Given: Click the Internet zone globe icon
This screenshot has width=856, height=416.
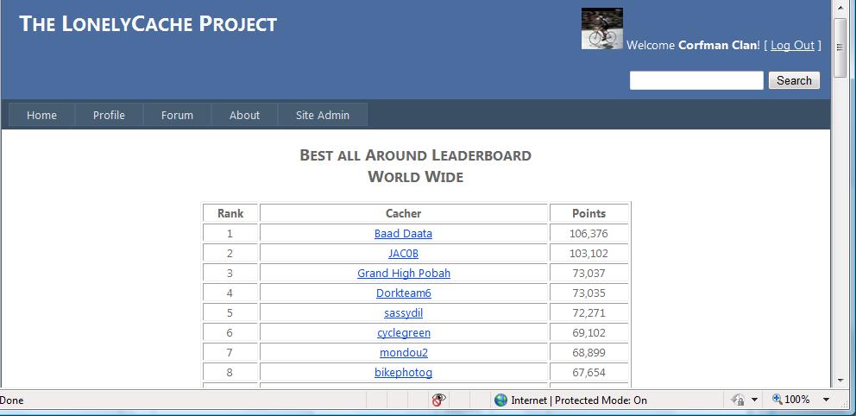Looking at the screenshot, I should (x=500, y=400).
